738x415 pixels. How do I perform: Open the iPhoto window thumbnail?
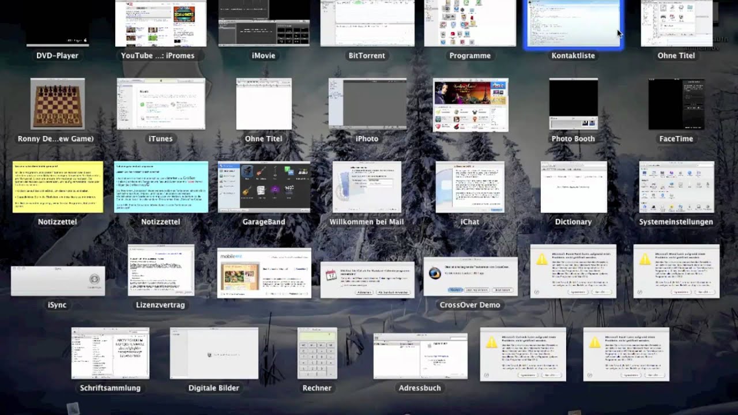(367, 104)
